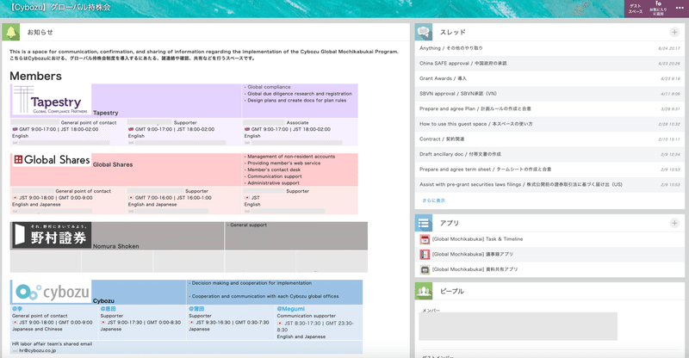Viewport: 689px width, 358px height.
Task: Open the 'Prepare and agree term sheet' thread
Action: click(485, 170)
